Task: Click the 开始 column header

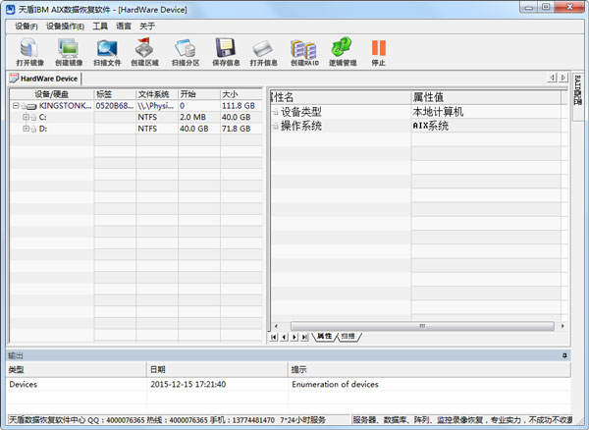Action: click(198, 94)
